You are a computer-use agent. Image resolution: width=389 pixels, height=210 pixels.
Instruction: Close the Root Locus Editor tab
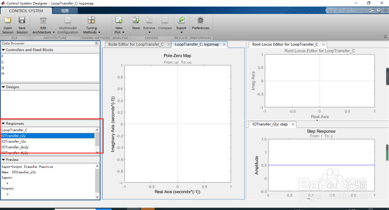coord(323,44)
